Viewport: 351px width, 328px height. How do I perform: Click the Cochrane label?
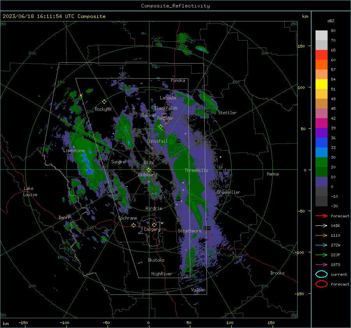(128, 218)
